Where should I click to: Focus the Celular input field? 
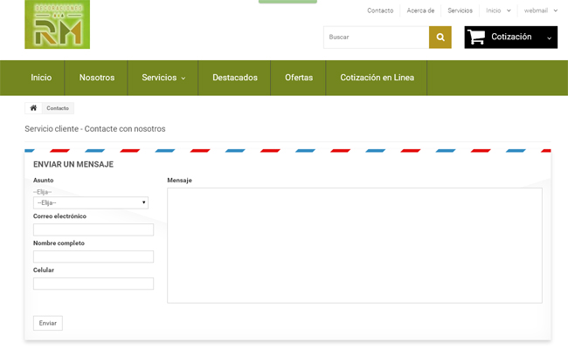tap(94, 284)
